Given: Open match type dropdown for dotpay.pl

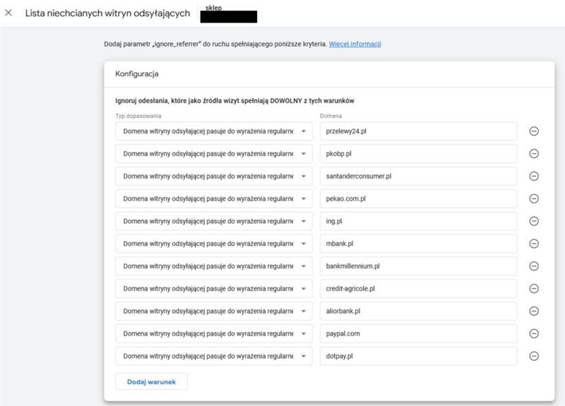Looking at the screenshot, I should pyautogui.click(x=213, y=356).
